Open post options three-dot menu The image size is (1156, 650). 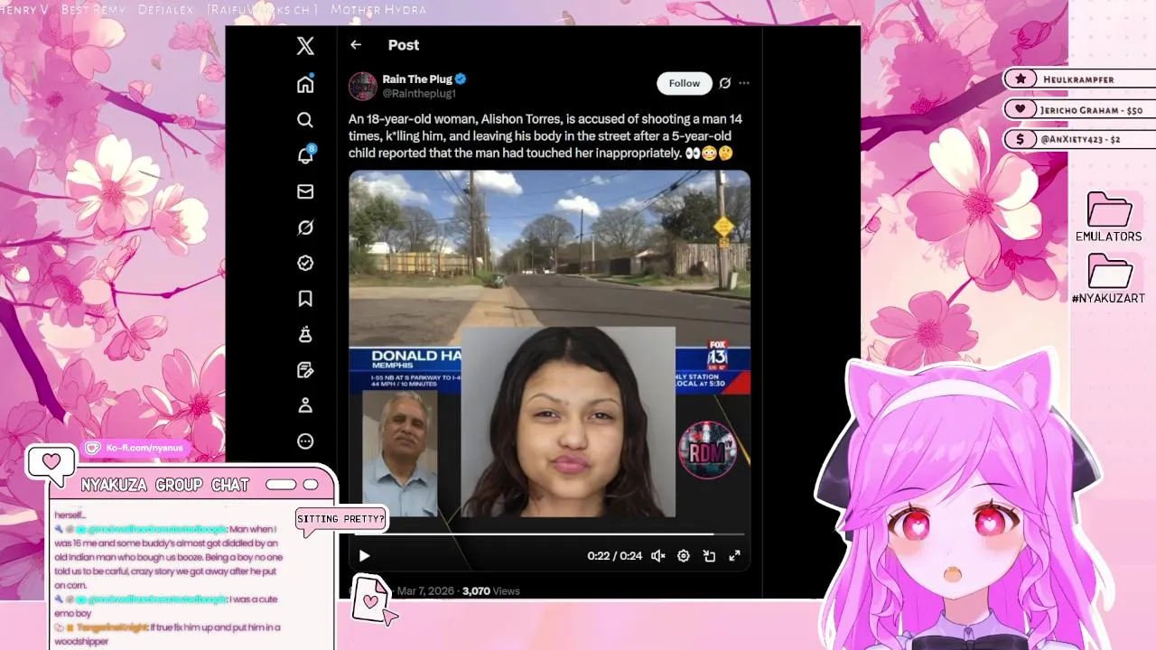(744, 83)
